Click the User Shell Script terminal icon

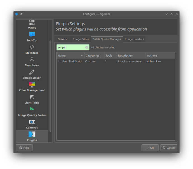(59, 61)
